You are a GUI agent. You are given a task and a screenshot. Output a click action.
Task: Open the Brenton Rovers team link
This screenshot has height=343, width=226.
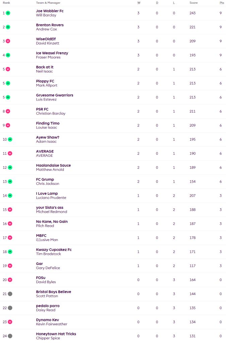(x=50, y=25)
